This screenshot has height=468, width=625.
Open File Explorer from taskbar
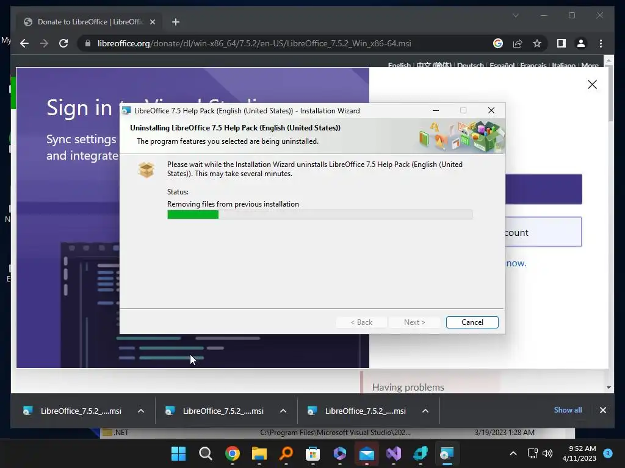pyautogui.click(x=259, y=453)
